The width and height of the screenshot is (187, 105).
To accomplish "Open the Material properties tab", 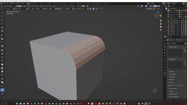I will (x=165, y=76).
